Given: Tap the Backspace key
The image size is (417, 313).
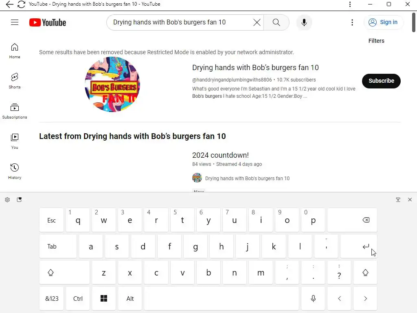Looking at the screenshot, I should click(x=352, y=220).
